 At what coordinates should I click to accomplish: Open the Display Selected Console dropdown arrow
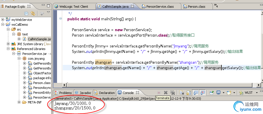pos(223,93)
